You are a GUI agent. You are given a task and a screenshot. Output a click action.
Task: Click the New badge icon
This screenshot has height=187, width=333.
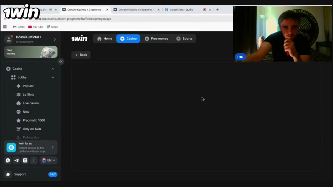(18, 112)
